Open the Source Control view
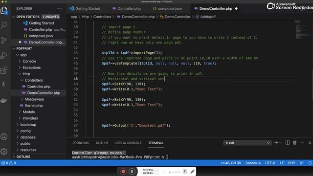Viewport: 313px width, 176px height. click(x=4, y=40)
